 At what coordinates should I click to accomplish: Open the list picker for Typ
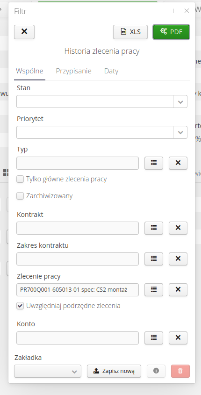pyautogui.click(x=154, y=163)
